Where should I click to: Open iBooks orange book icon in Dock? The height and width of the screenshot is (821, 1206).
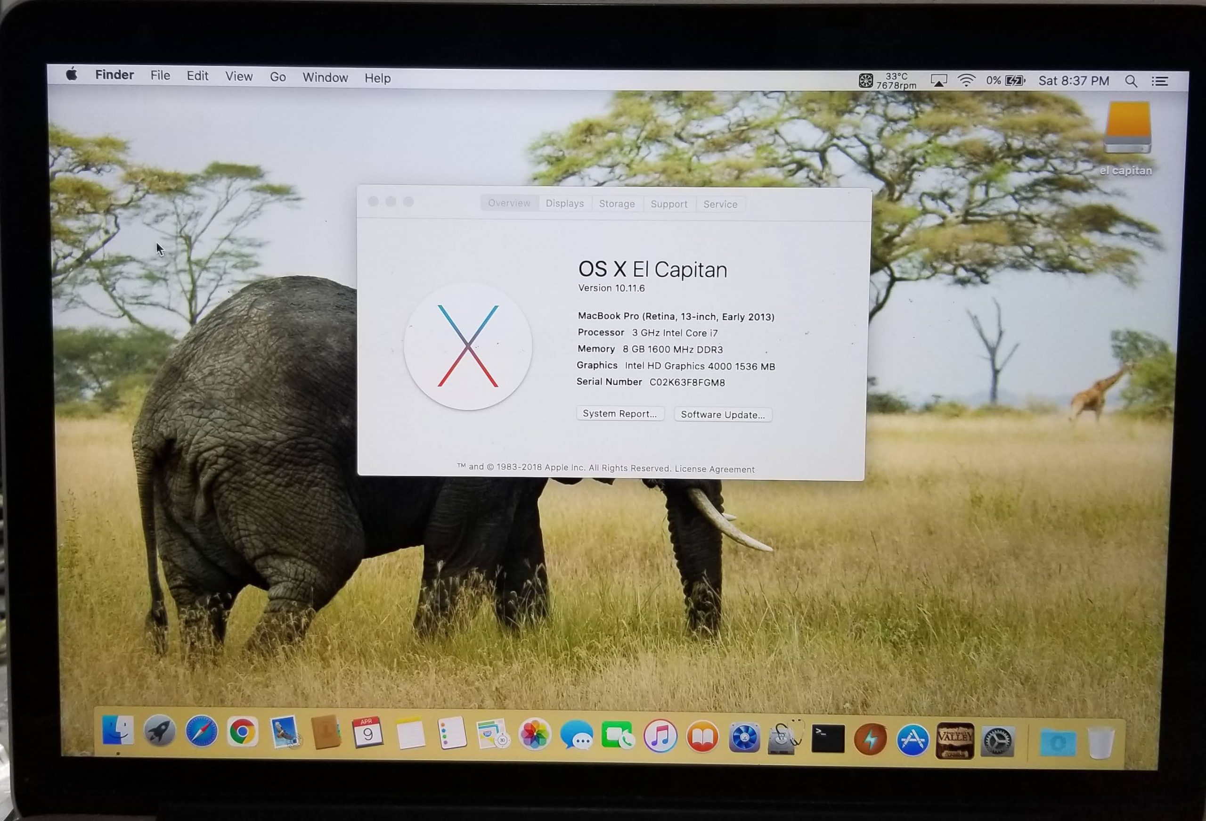click(702, 737)
